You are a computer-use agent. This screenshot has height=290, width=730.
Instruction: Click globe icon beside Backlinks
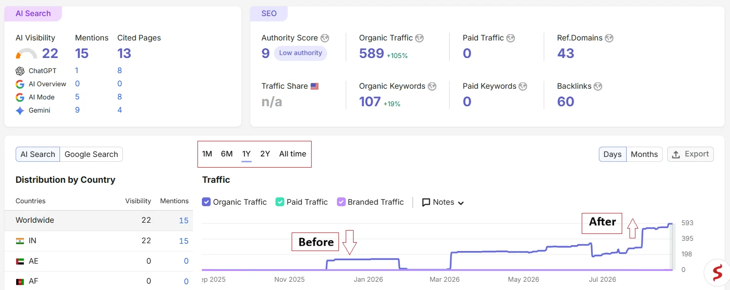coord(598,86)
